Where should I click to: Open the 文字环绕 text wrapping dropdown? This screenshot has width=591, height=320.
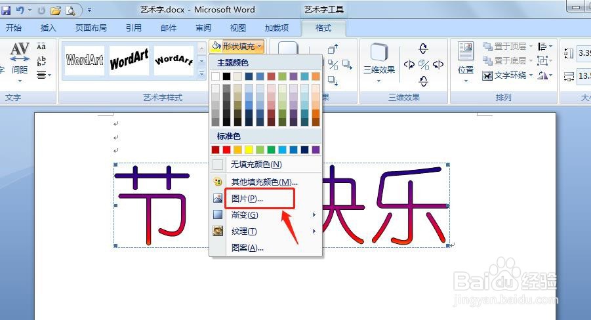click(x=508, y=75)
